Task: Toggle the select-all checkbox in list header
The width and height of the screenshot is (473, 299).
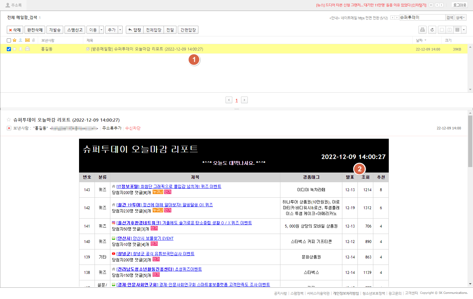Action: (x=9, y=40)
